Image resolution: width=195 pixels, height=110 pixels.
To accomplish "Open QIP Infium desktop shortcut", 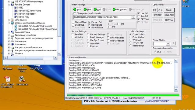I will (x=7, y=67).
